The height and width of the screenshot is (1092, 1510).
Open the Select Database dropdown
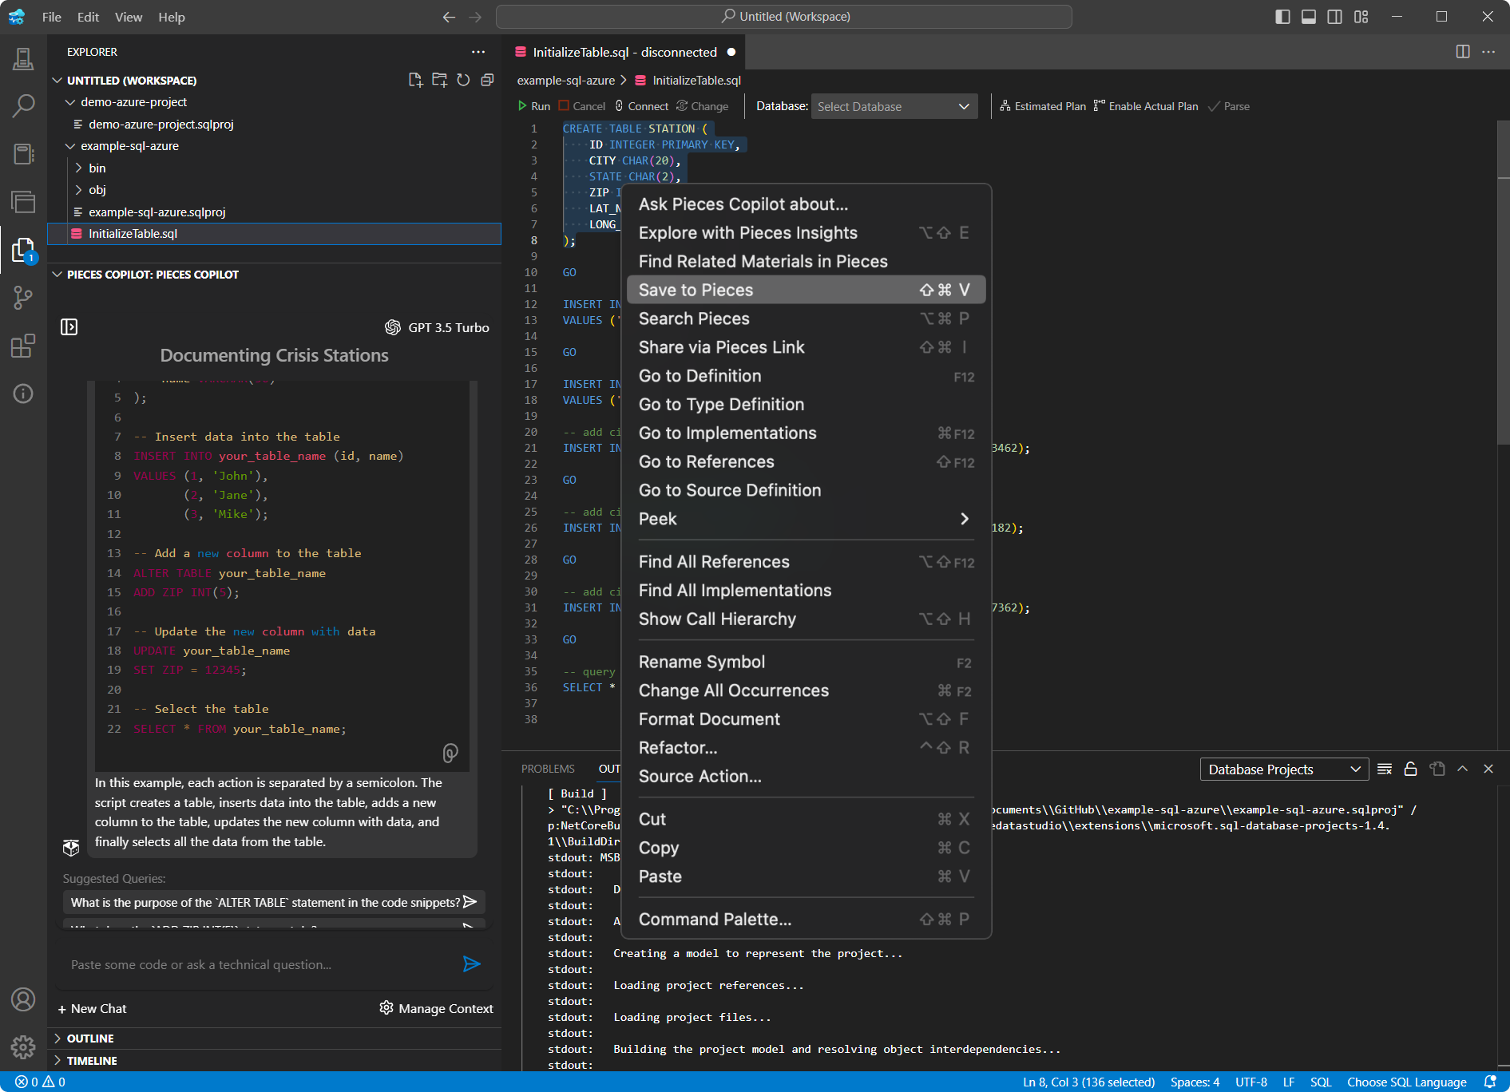point(894,106)
